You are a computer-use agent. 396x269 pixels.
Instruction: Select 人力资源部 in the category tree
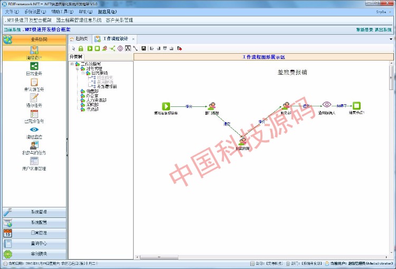click(96, 100)
